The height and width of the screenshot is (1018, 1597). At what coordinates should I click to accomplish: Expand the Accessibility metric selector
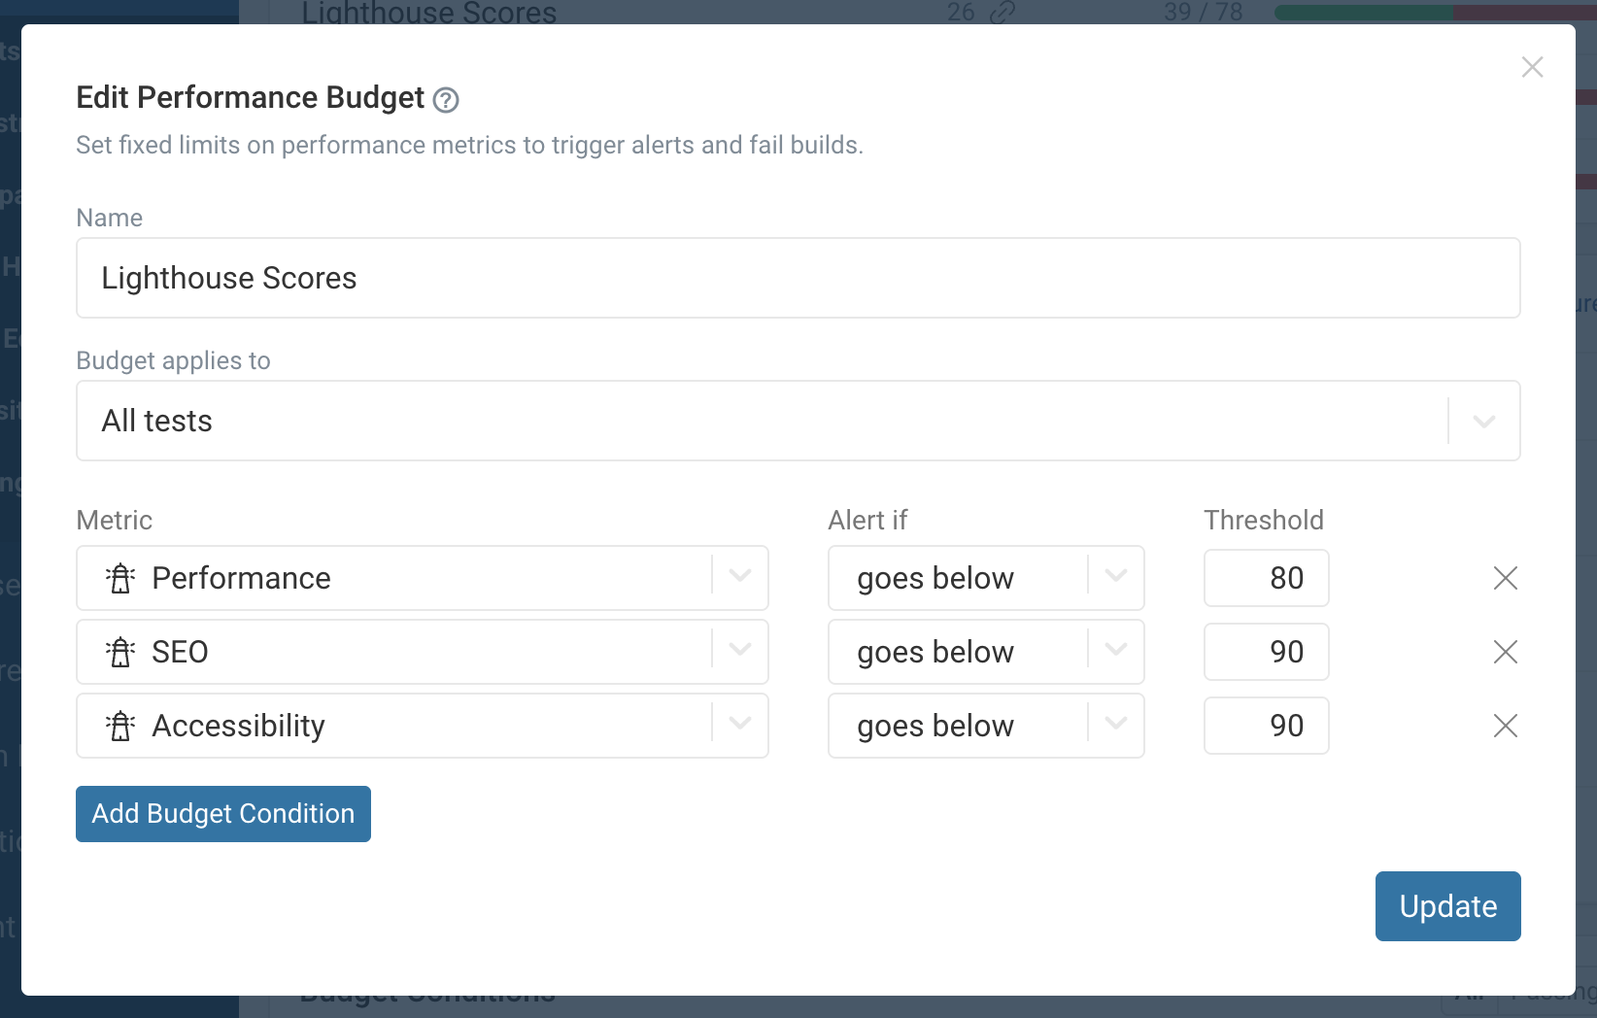coord(740,726)
